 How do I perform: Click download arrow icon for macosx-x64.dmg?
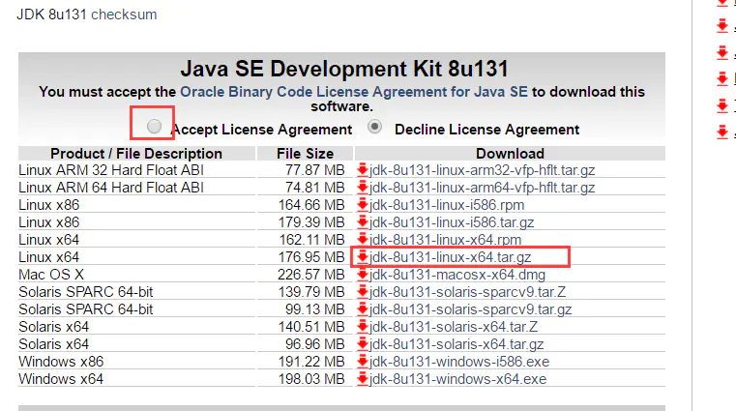coord(363,275)
